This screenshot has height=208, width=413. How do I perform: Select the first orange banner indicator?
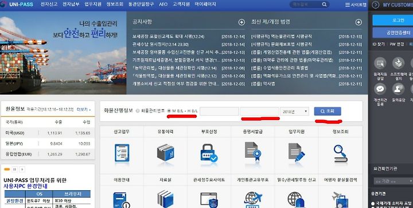7,170
